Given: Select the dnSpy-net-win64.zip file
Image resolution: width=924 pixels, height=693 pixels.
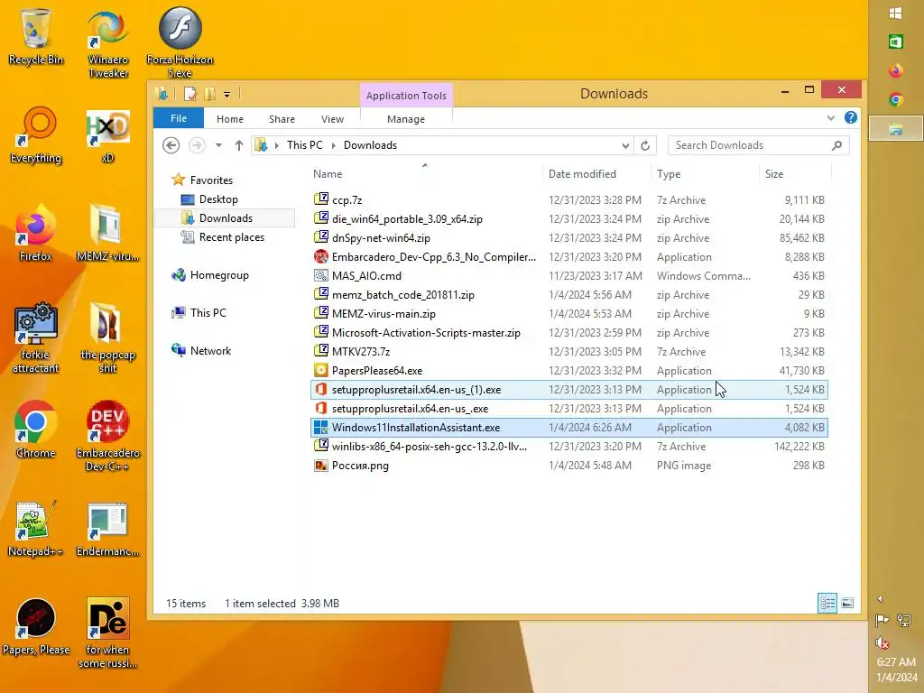Looking at the screenshot, I should coord(568,238).
